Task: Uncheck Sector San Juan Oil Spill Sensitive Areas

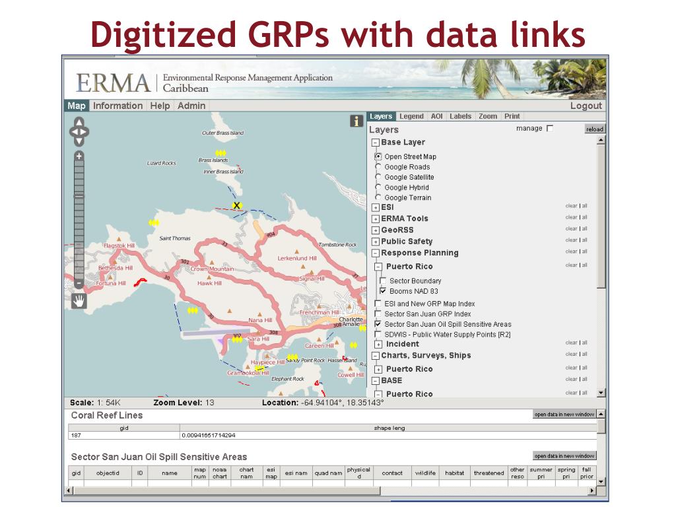Action: point(378,323)
